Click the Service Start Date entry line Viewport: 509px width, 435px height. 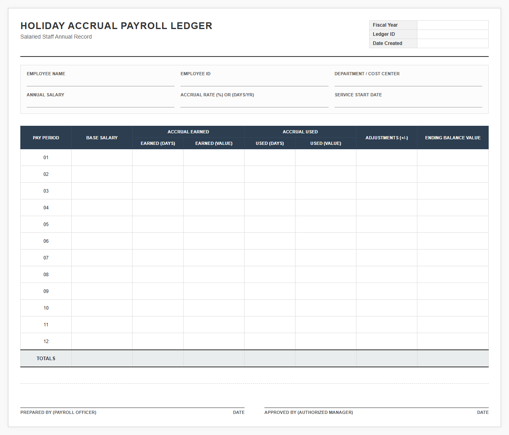[408, 103]
